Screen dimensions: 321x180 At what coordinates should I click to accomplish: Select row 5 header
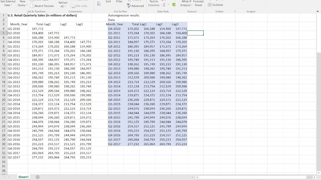(4, 33)
